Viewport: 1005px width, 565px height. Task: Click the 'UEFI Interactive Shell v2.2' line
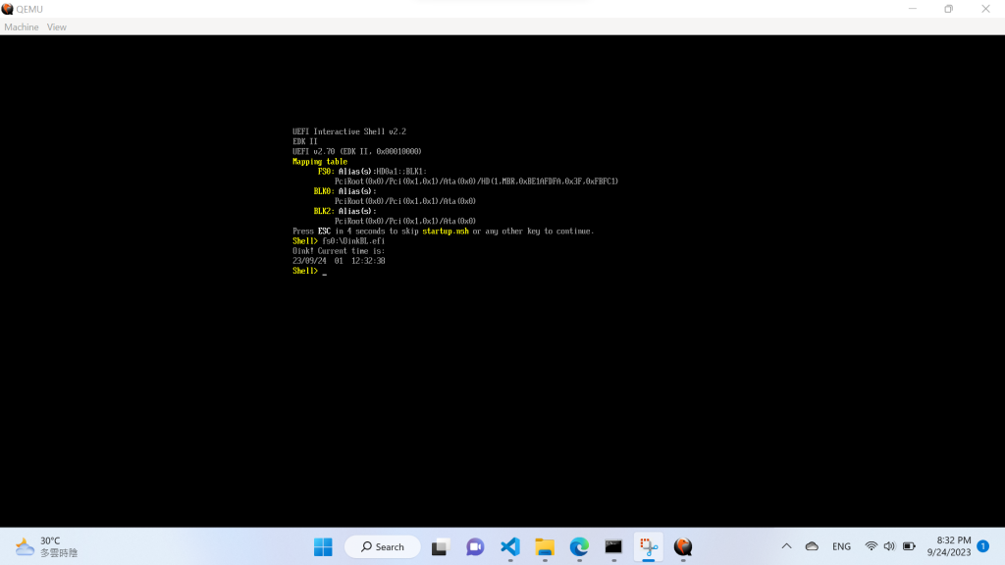349,131
